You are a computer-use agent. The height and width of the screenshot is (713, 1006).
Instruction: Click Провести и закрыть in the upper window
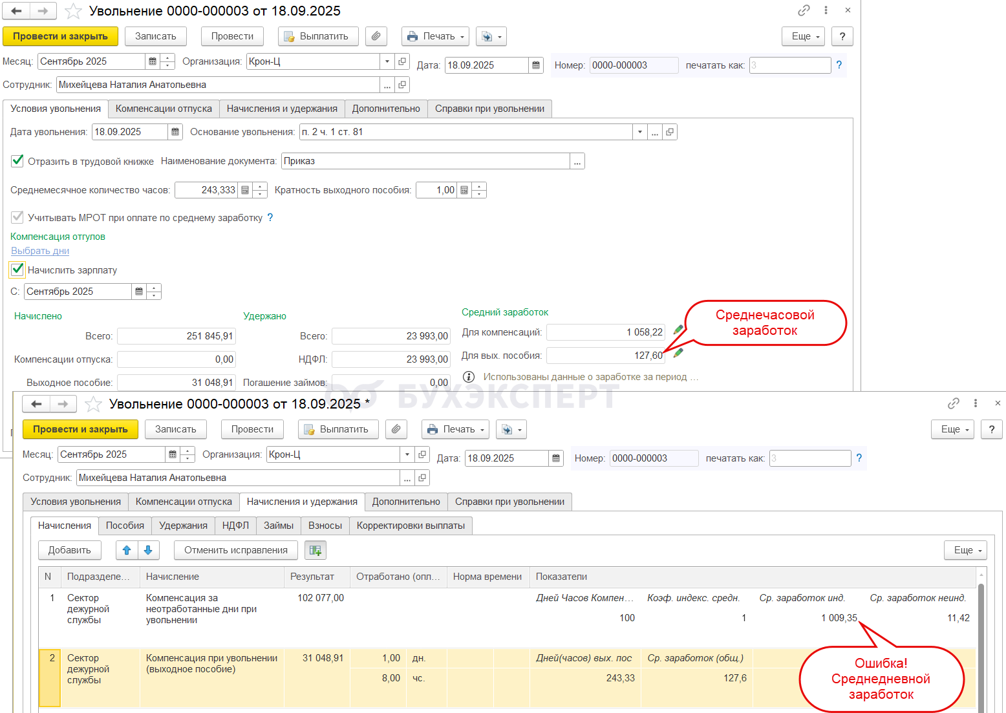coord(60,36)
